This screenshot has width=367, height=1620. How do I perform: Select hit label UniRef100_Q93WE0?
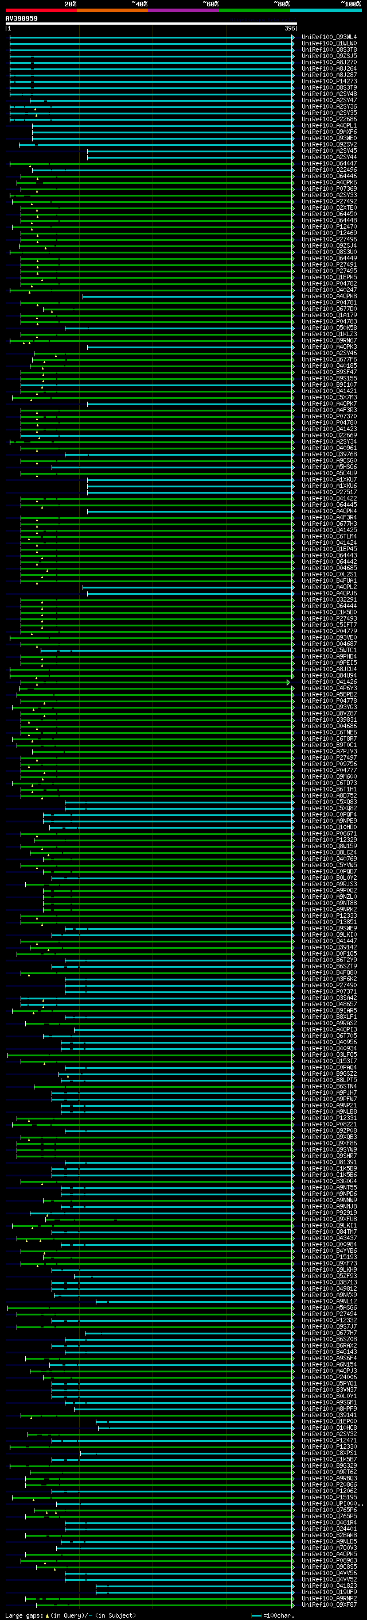329,138
